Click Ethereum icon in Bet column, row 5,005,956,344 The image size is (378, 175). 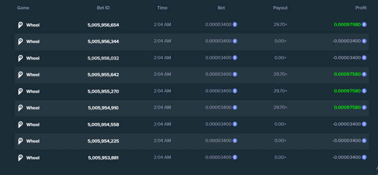coord(235,41)
